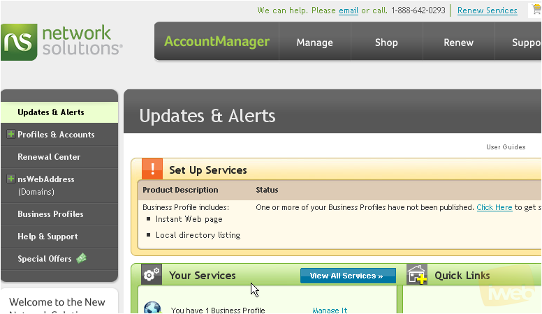Screen dimensions: 542x314
Task: Open the shopping cart icon
Action: click(536, 9)
